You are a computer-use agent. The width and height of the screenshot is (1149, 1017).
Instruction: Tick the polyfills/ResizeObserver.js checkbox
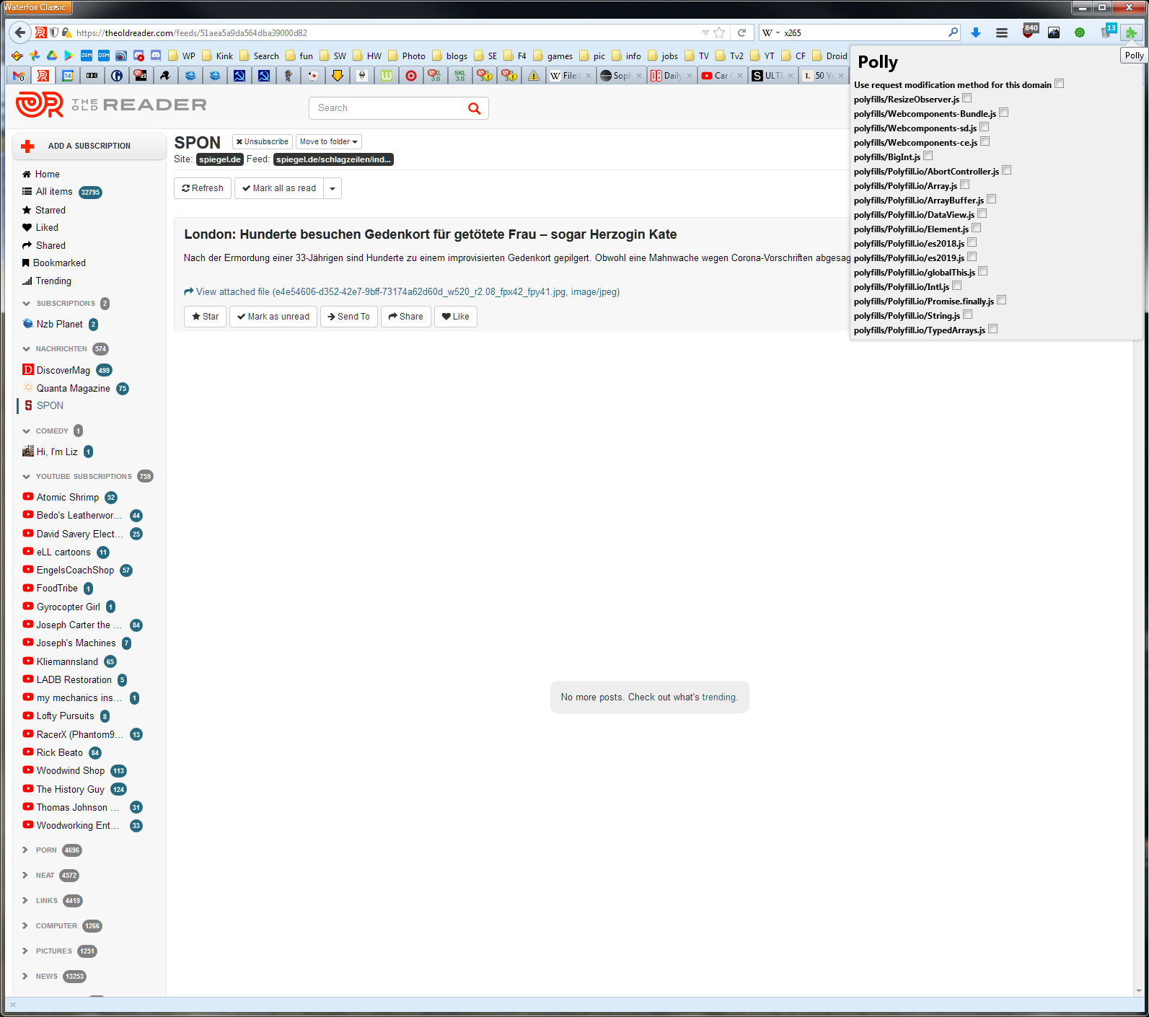click(967, 98)
